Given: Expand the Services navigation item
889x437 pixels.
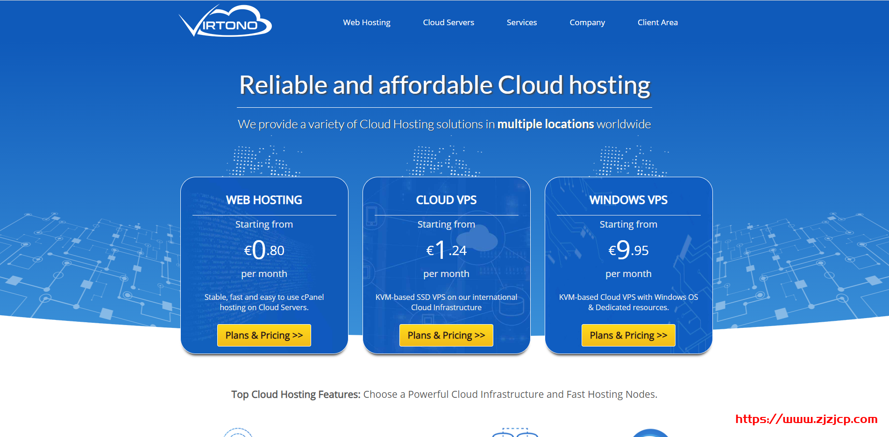Looking at the screenshot, I should click(x=521, y=22).
